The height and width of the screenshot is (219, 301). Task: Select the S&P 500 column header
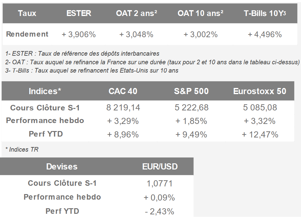coord(191,91)
